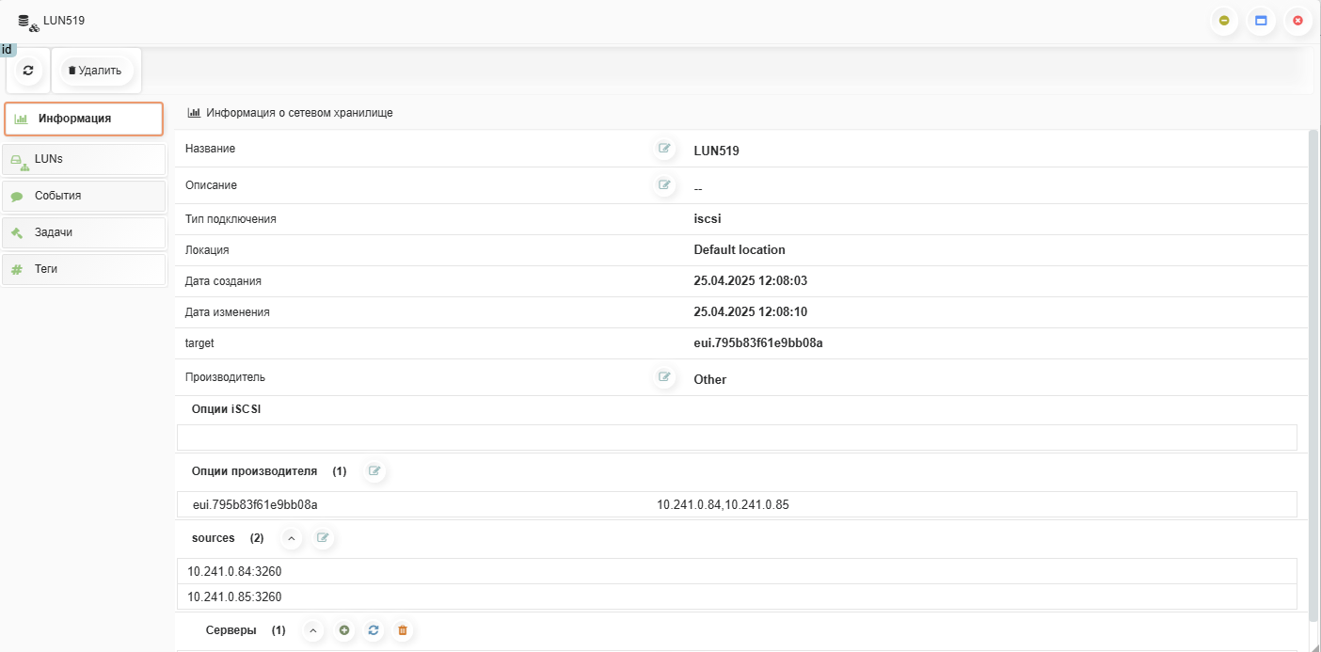Viewport: 1321px width, 652px height.
Task: Collapse the sources section chevron
Action: coord(292,538)
